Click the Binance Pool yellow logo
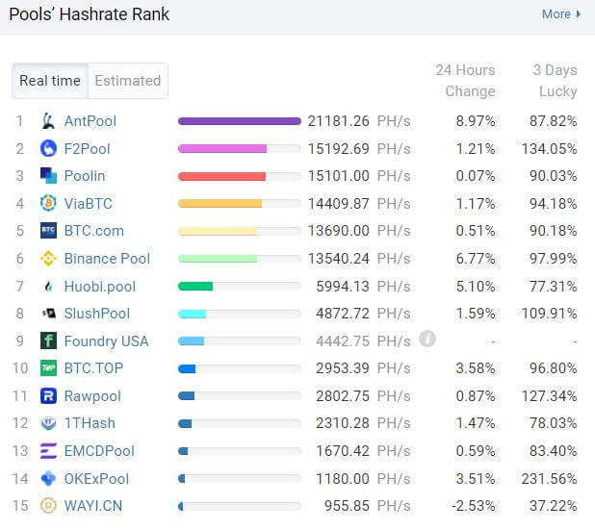 [48, 259]
